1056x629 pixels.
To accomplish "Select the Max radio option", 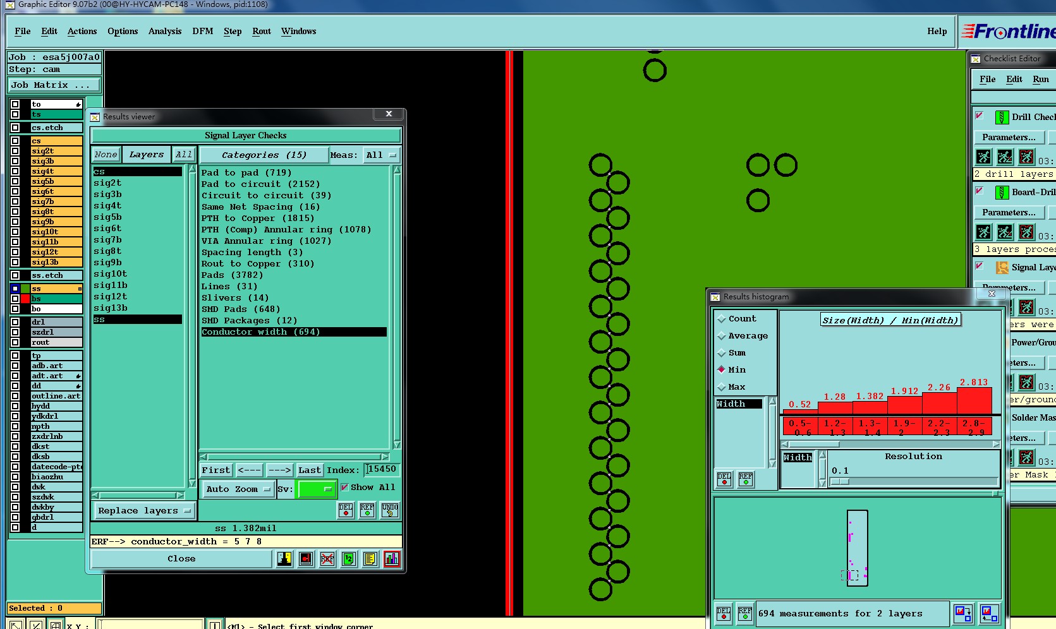I will click(x=721, y=387).
